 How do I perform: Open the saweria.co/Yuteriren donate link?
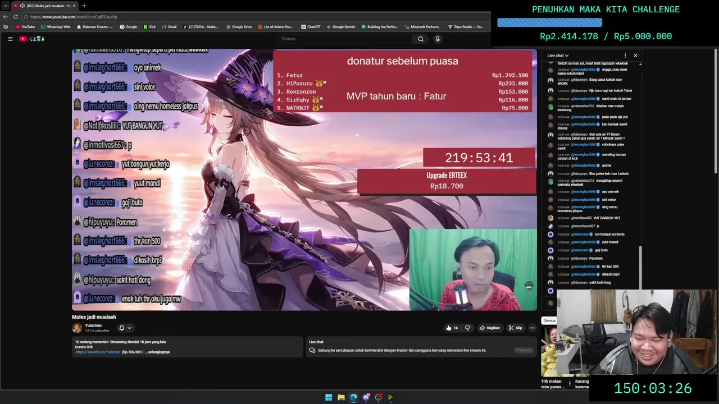[x=98, y=352]
